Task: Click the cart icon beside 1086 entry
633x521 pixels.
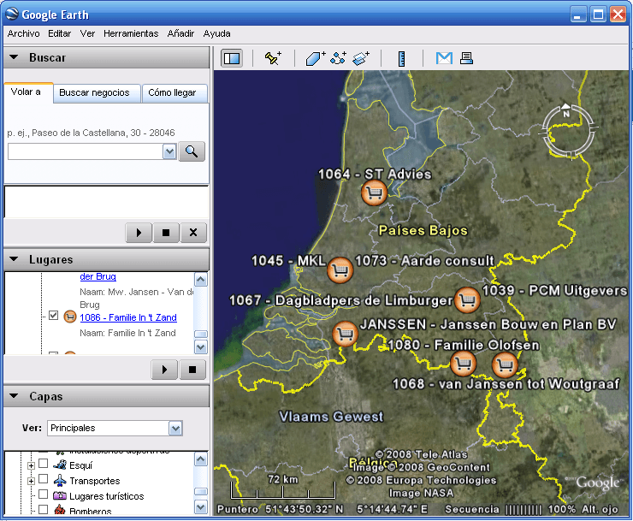Action: pyautogui.click(x=70, y=317)
